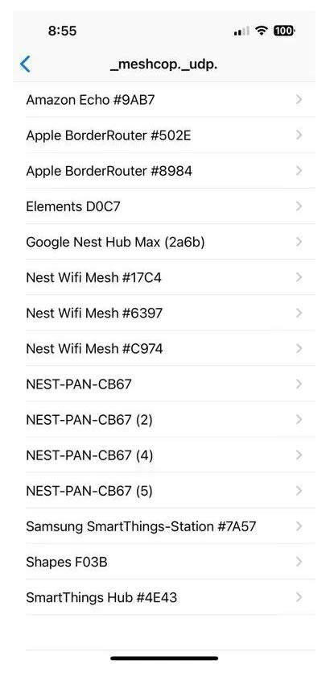The height and width of the screenshot is (673, 334).
Task: Tap the blue back arrow
Action: click(25, 64)
